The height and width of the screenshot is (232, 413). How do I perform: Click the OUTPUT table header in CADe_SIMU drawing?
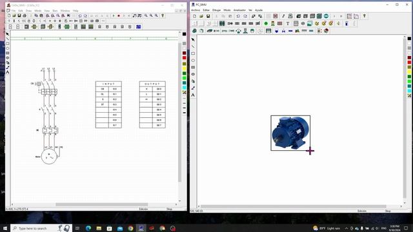(x=152, y=84)
